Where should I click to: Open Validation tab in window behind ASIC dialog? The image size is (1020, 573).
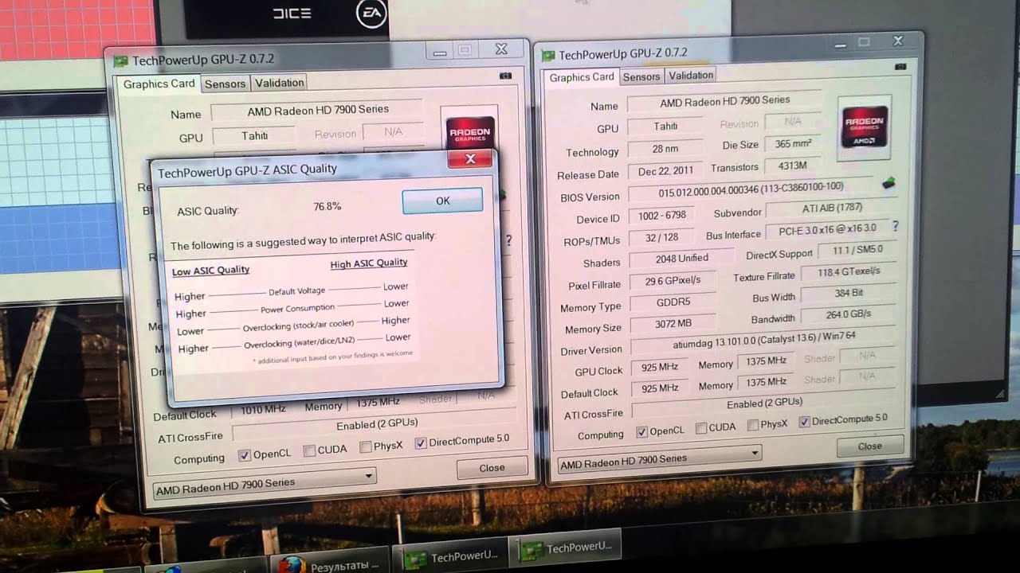point(279,83)
